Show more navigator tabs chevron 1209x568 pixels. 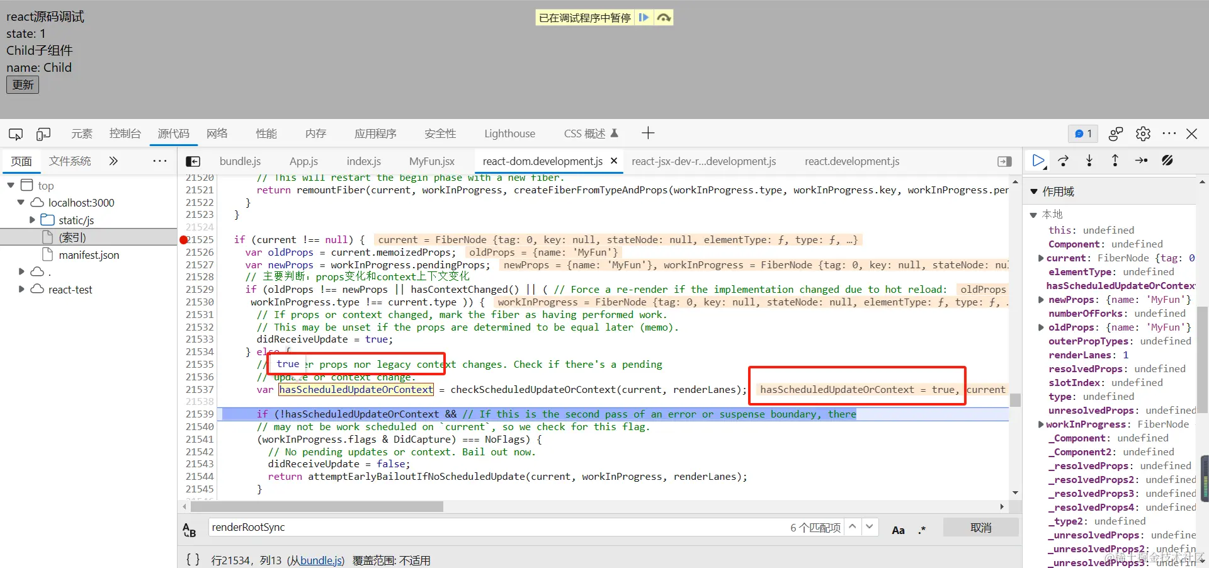[x=113, y=161]
